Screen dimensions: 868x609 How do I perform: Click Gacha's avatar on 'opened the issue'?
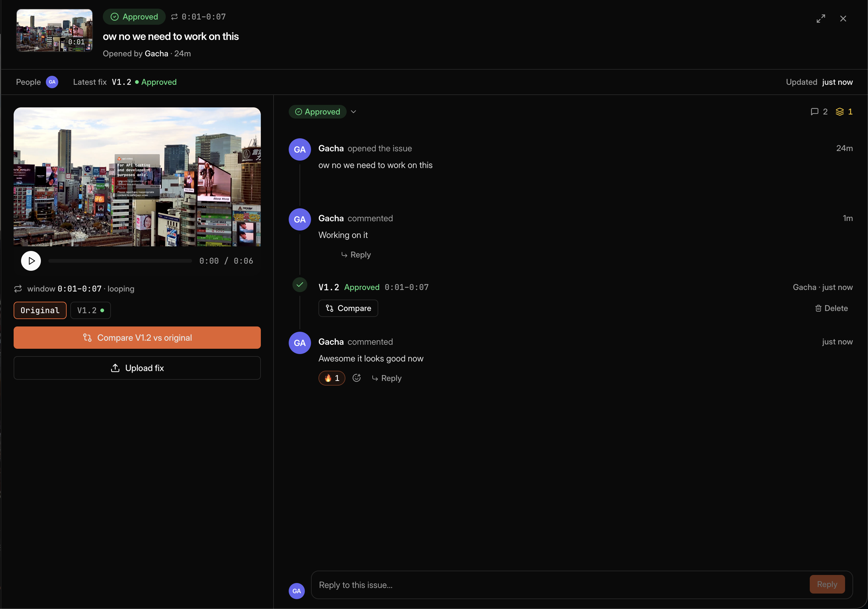coord(300,149)
